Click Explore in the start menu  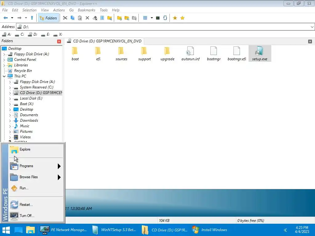(36, 149)
